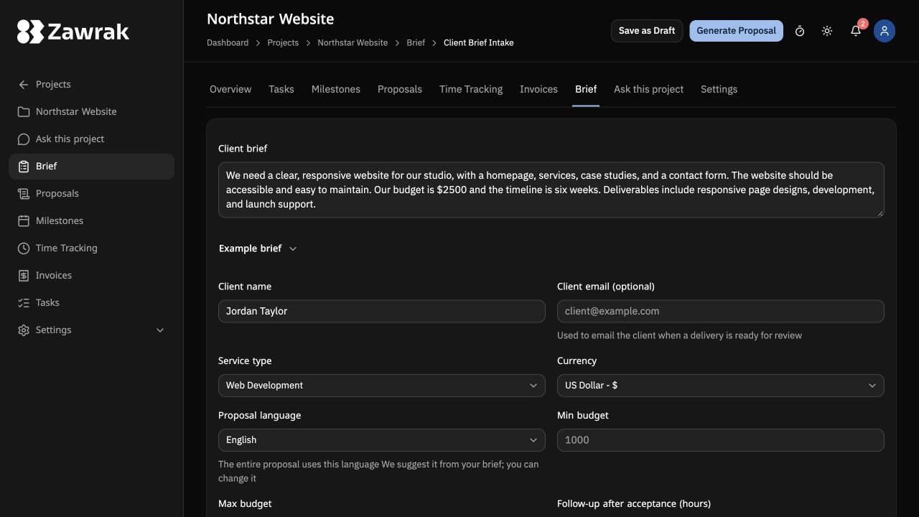Toggle the light/dark theme sun icon
This screenshot has height=517, width=919.
827,31
